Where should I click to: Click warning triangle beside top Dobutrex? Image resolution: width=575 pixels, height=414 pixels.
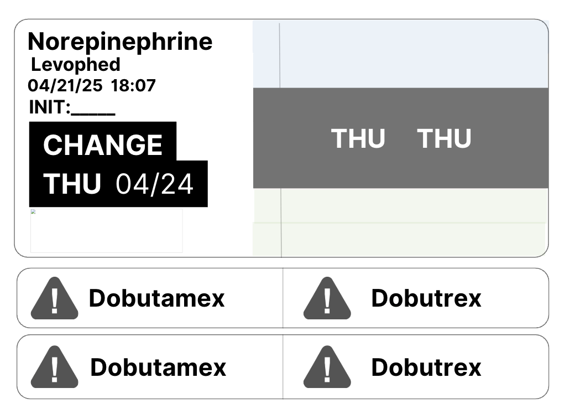pyautogui.click(x=327, y=298)
